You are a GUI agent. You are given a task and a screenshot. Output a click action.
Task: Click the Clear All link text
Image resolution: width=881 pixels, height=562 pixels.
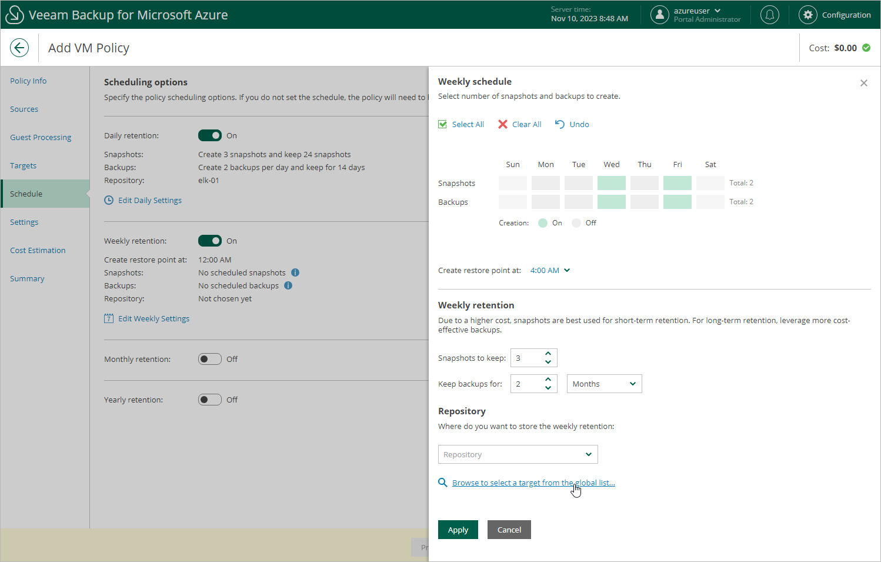[x=527, y=124]
